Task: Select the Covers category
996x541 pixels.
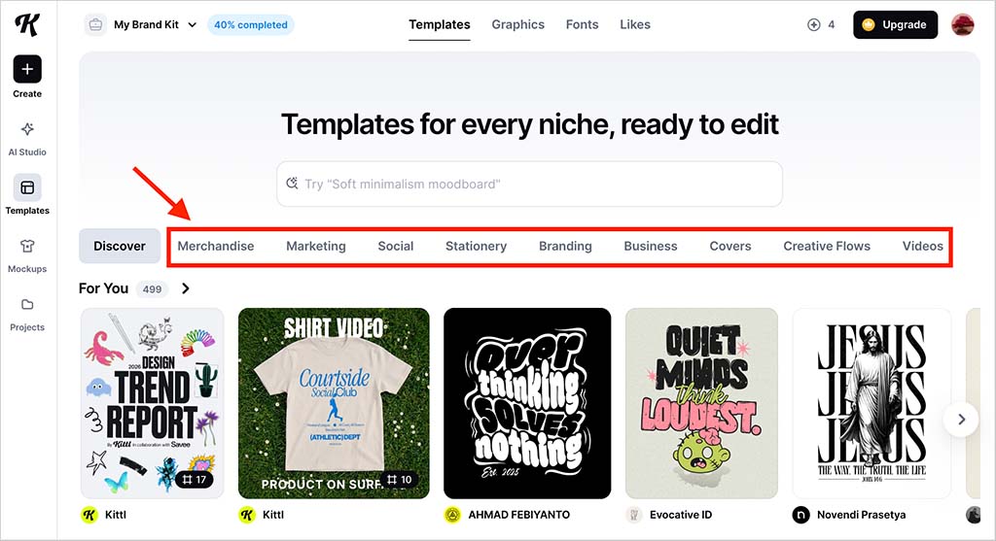Action: [729, 246]
